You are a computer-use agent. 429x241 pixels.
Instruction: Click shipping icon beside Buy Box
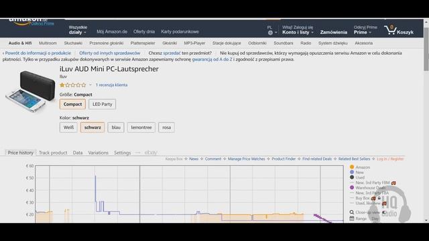373,198
